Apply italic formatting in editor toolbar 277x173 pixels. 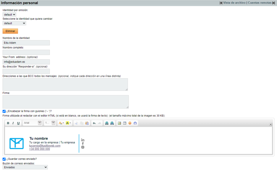pyautogui.click(x=13, y=123)
